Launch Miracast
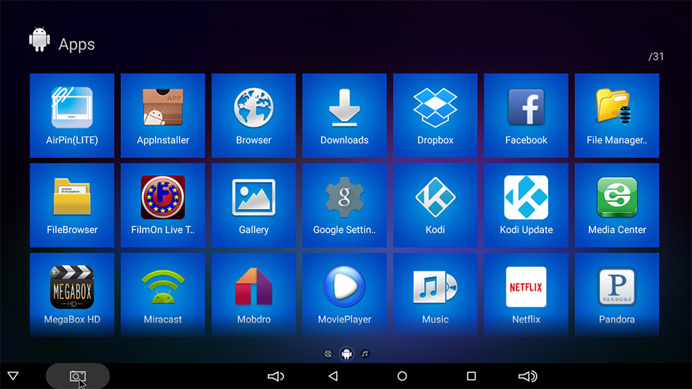 (163, 295)
